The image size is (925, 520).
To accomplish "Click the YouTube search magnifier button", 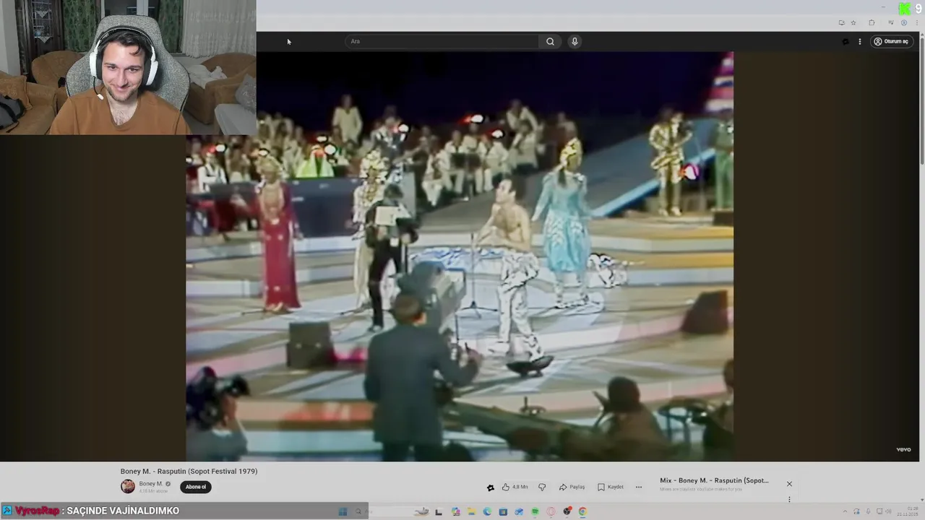I will 550,41.
